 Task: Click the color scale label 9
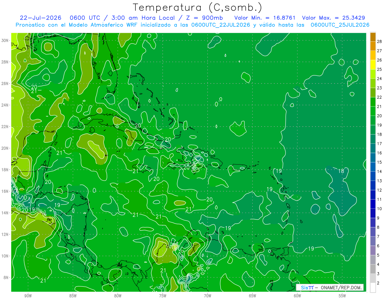(x=378, y=218)
